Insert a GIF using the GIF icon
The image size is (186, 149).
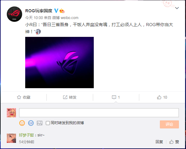pos(31,123)
